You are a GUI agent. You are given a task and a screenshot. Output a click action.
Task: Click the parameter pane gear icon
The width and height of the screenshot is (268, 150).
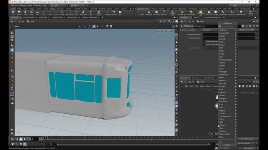[243, 26]
